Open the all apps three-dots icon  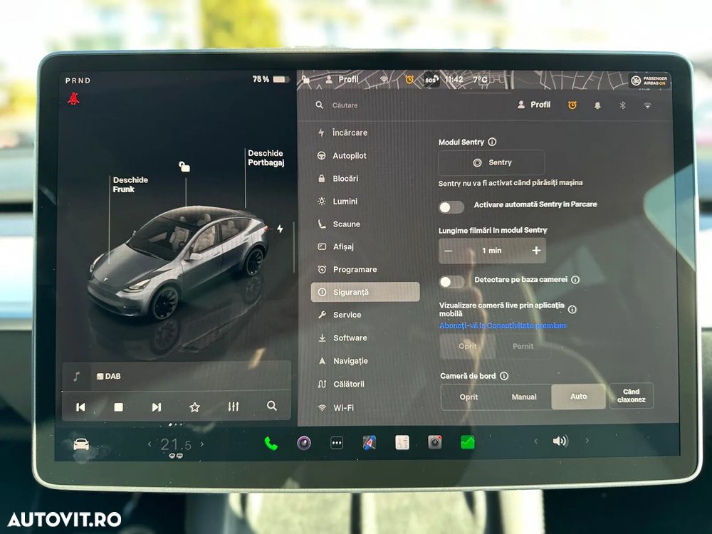click(337, 443)
